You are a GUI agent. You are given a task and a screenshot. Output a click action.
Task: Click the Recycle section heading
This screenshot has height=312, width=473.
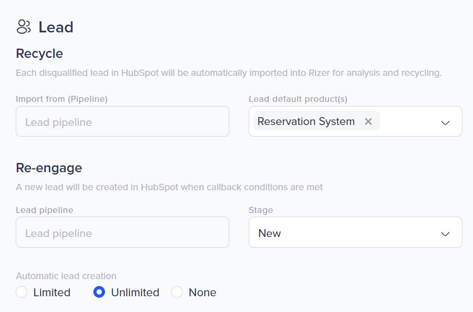(x=39, y=54)
